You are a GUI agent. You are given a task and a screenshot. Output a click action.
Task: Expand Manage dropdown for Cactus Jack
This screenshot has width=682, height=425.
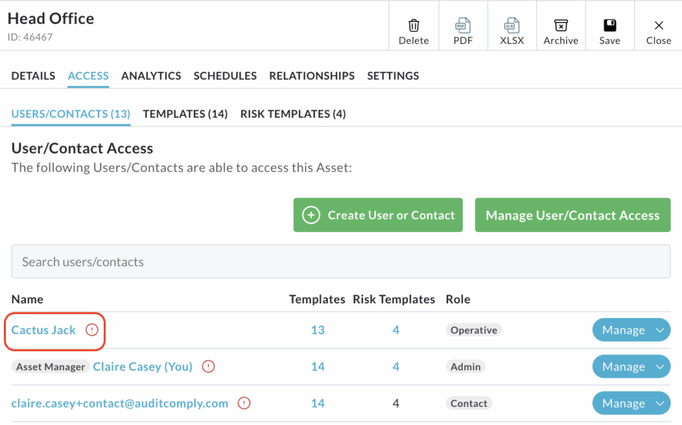(x=660, y=330)
